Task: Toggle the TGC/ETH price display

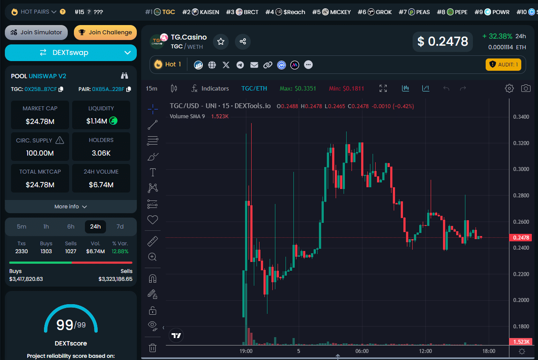Action: pos(254,88)
